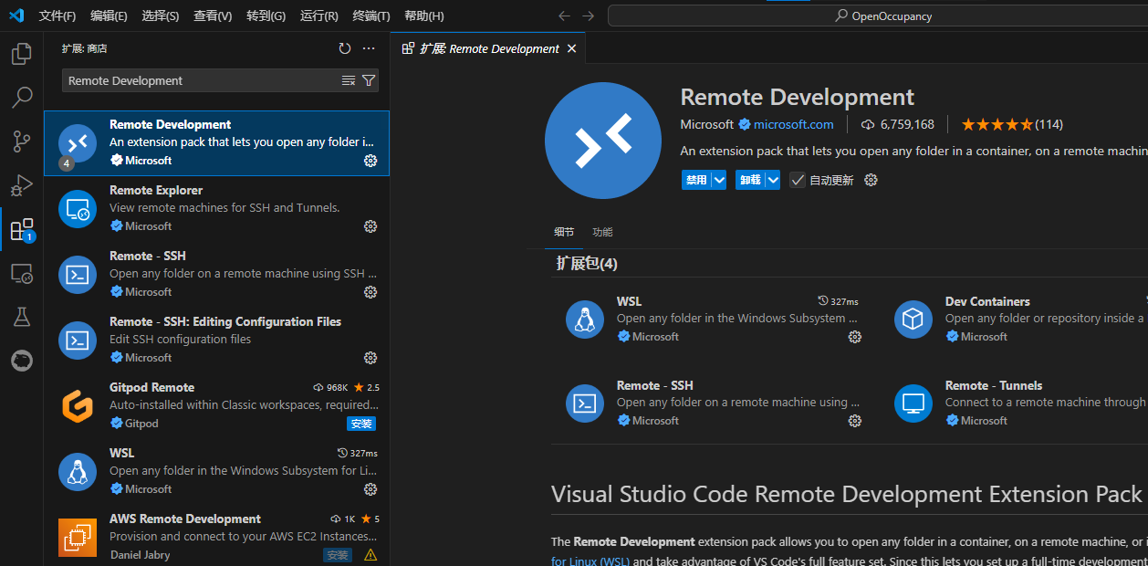This screenshot has height=566, width=1148.
Task: Go back using navigation arrow
Action: (x=564, y=16)
